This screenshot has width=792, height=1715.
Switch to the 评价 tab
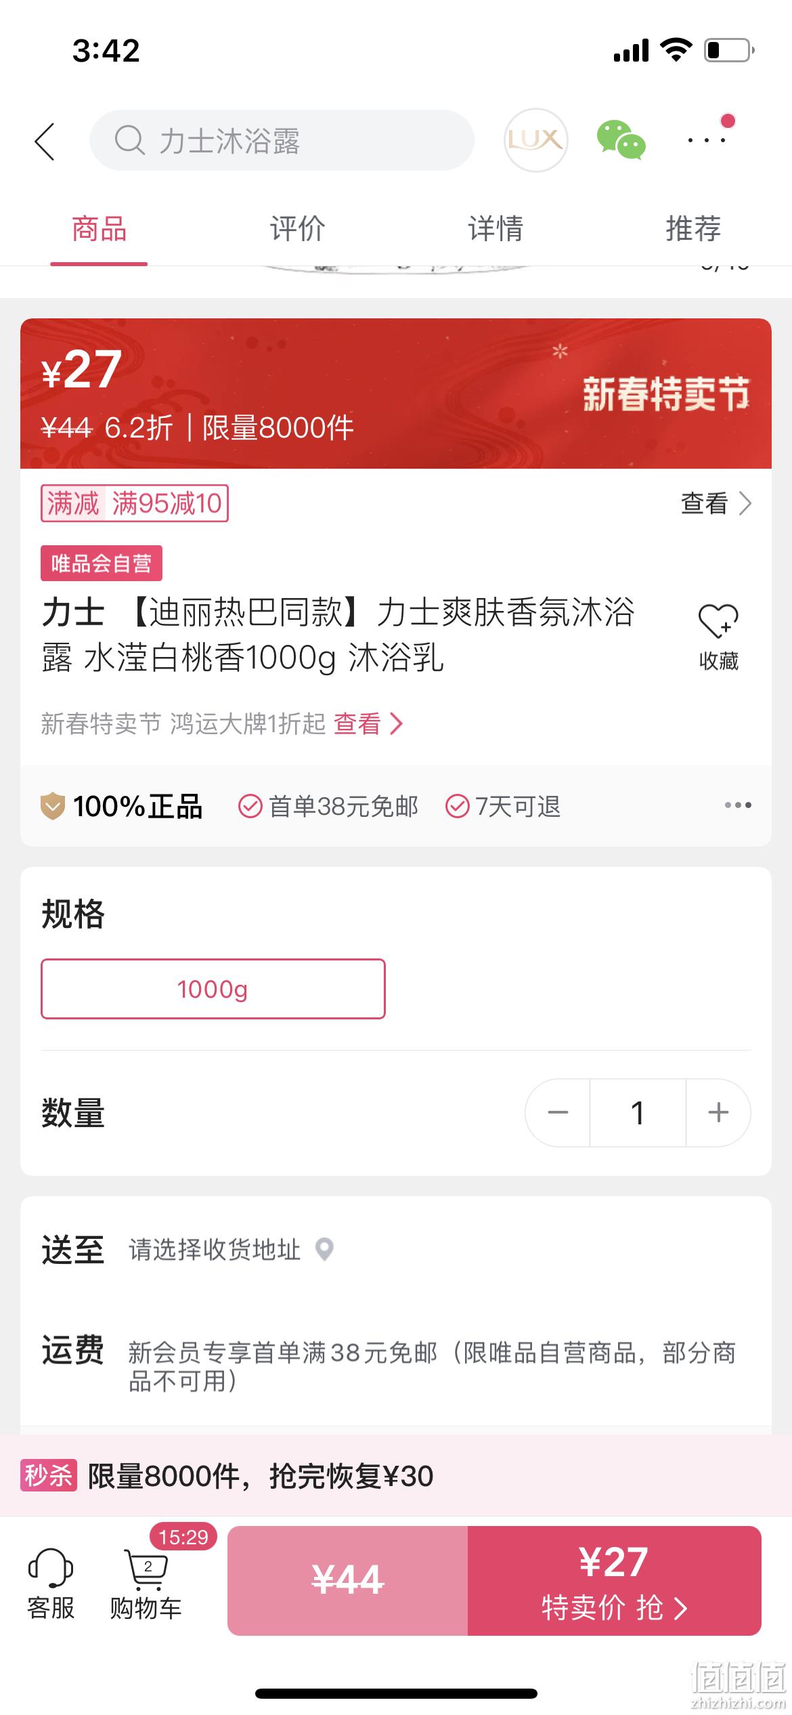[297, 228]
